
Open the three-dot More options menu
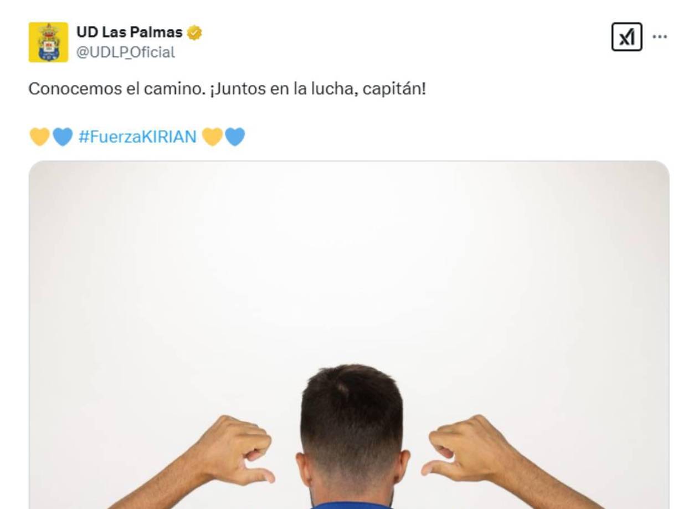660,37
